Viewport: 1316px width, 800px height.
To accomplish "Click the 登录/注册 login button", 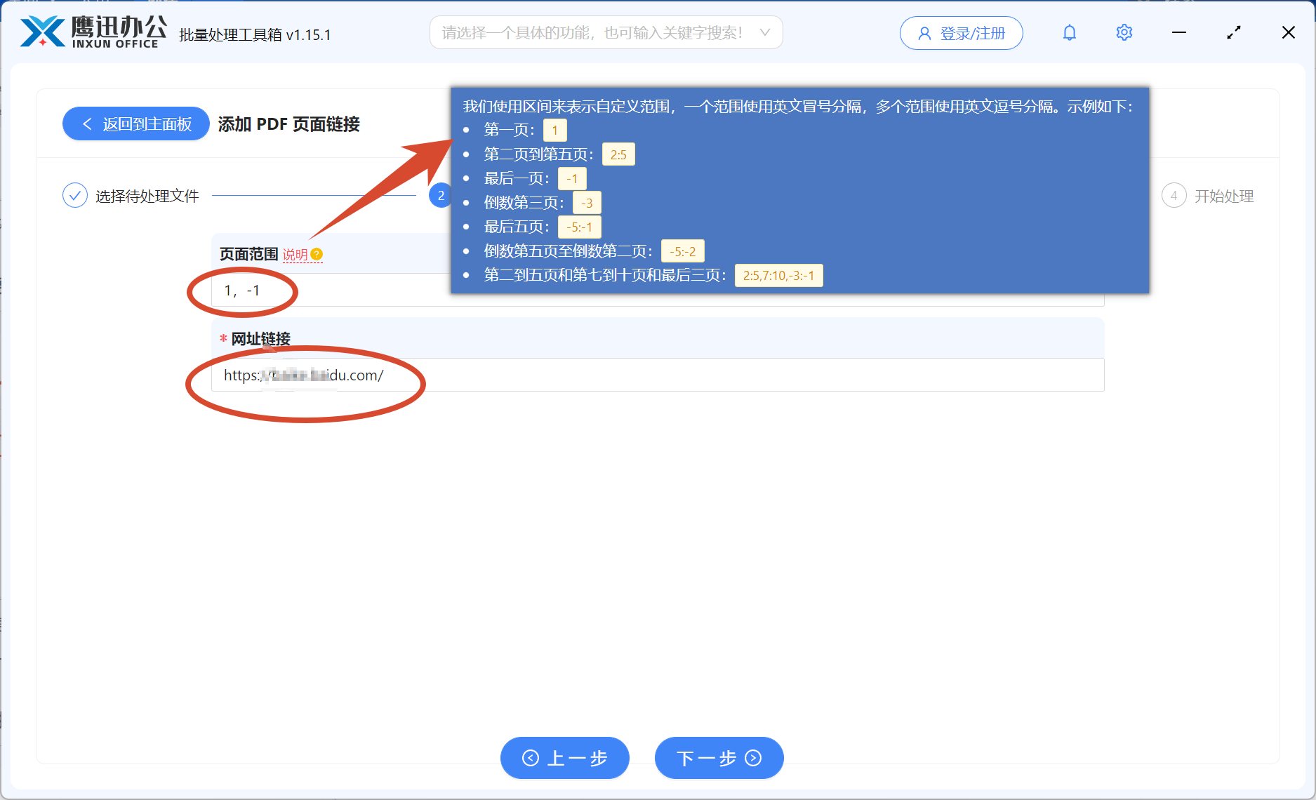I will (961, 33).
